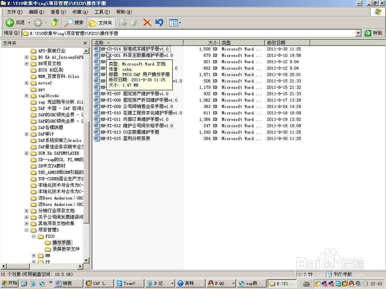Click into the address bar path field

click(189, 33)
